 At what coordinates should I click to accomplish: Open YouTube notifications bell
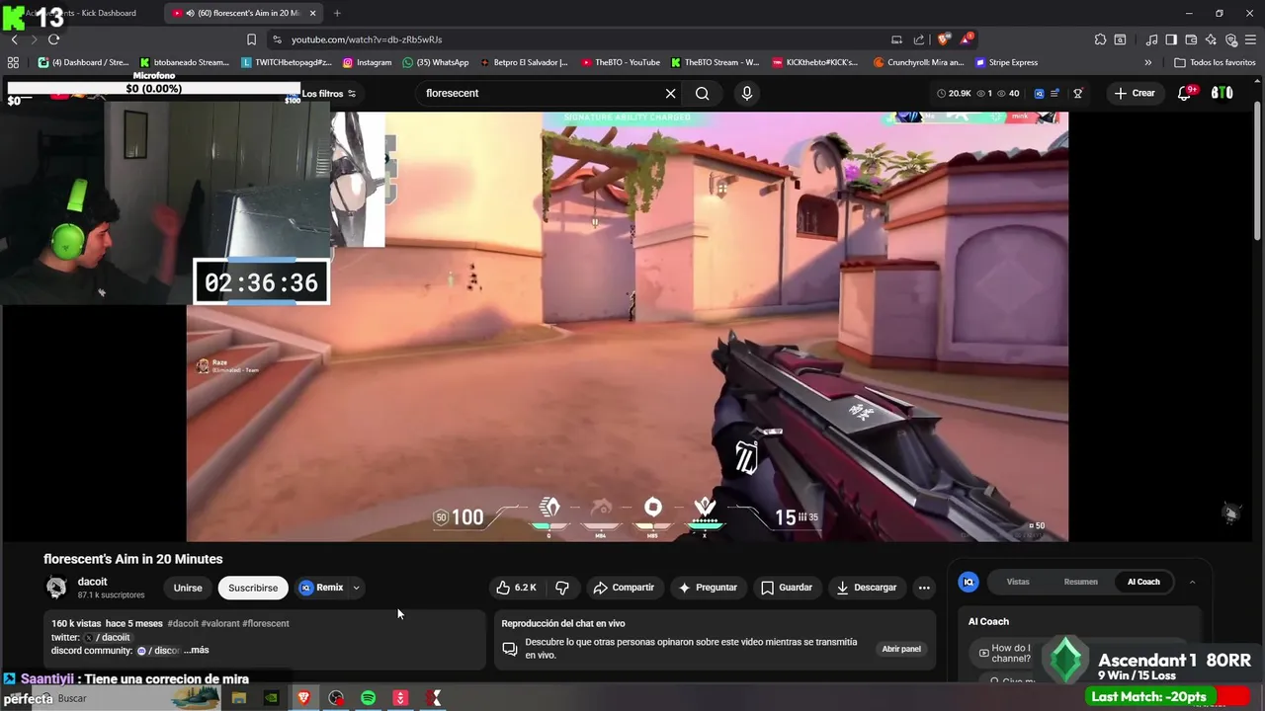(1185, 93)
